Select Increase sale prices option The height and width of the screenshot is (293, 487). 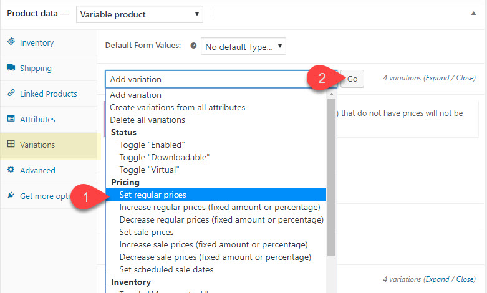tap(216, 244)
